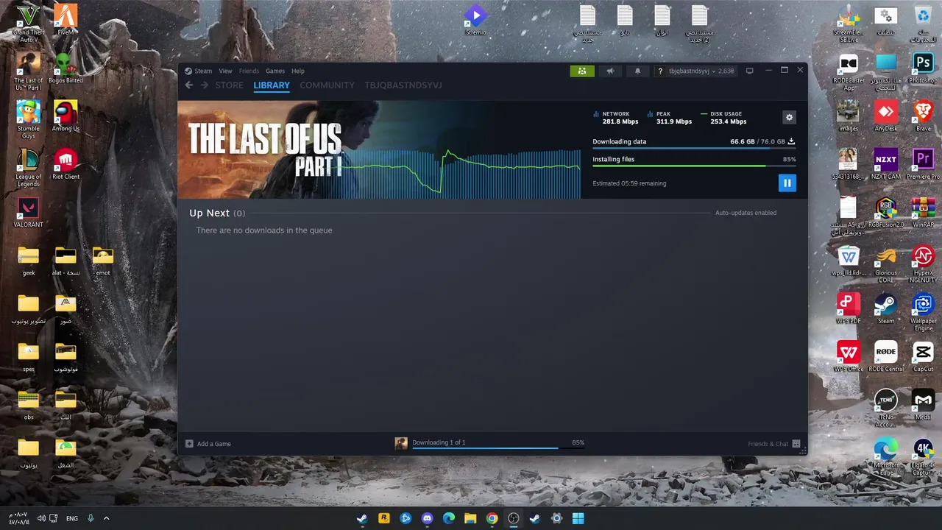The image size is (942, 530).
Task: Open Stumble Guys desktop icon
Action: 28,119
